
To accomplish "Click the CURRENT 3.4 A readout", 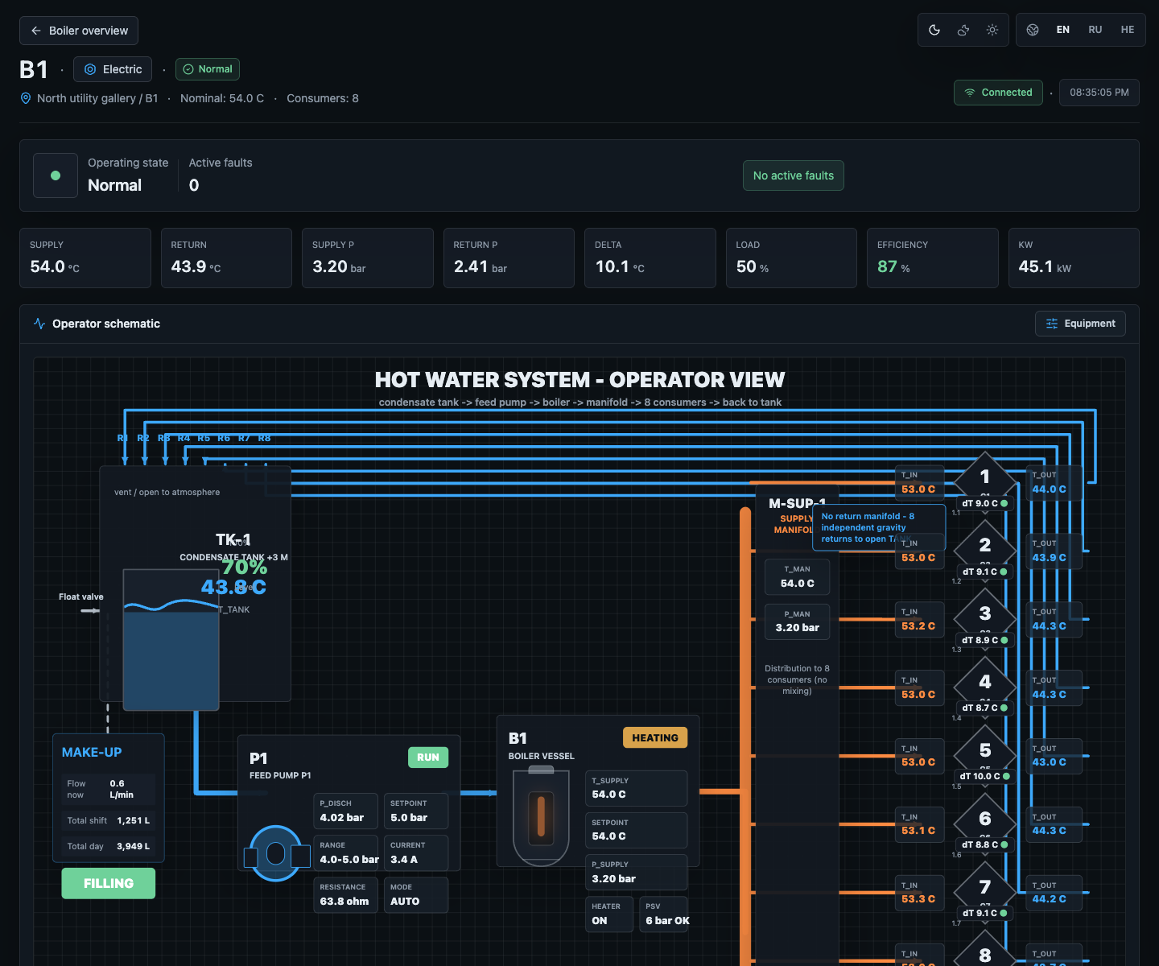I will (x=416, y=853).
